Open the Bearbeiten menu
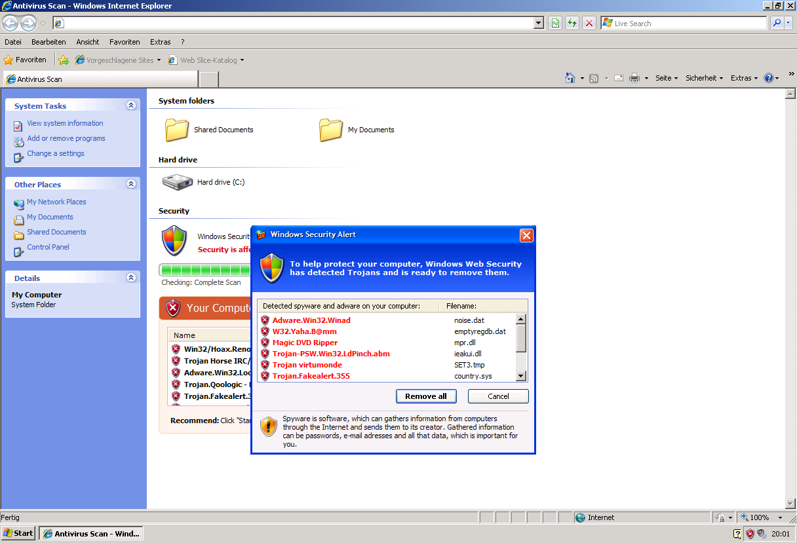The width and height of the screenshot is (797, 543). [x=49, y=42]
